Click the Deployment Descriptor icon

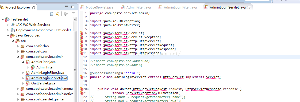13,30
